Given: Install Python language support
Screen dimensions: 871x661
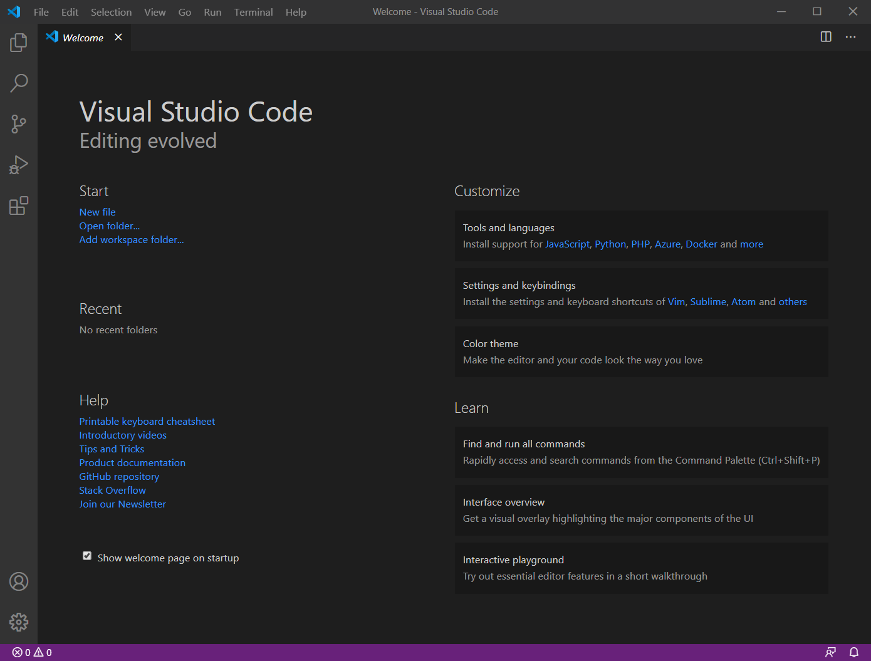Looking at the screenshot, I should pyautogui.click(x=610, y=244).
